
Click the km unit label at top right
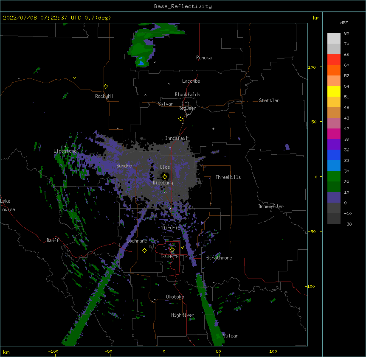(x=316, y=18)
